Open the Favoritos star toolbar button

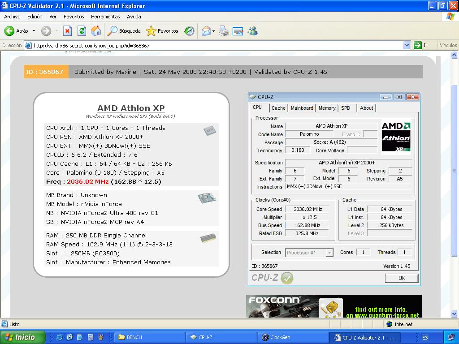tap(162, 31)
